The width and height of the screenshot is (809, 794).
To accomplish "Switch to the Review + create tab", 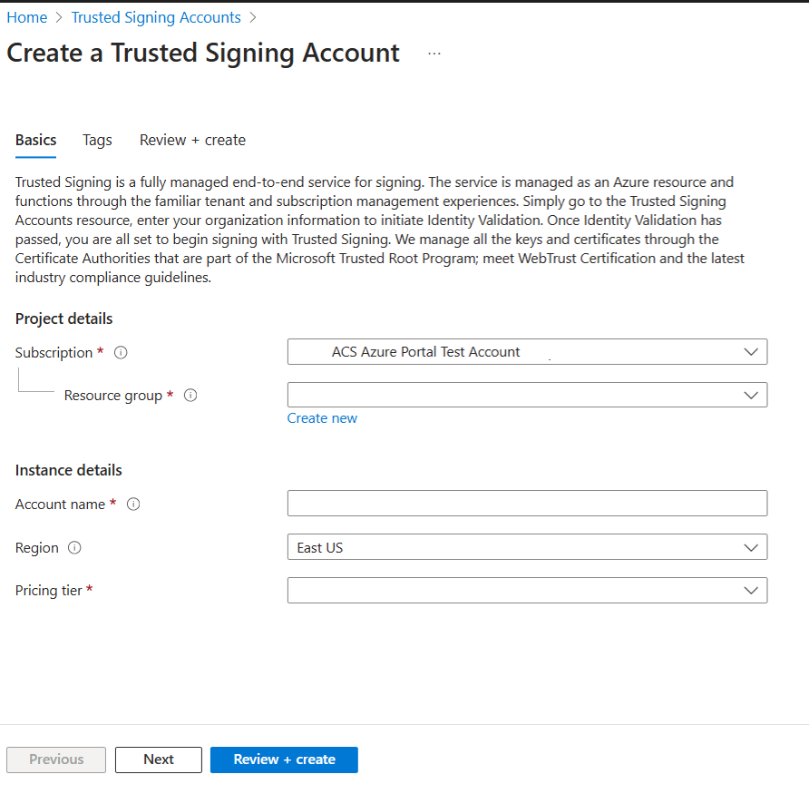I will pyautogui.click(x=192, y=140).
